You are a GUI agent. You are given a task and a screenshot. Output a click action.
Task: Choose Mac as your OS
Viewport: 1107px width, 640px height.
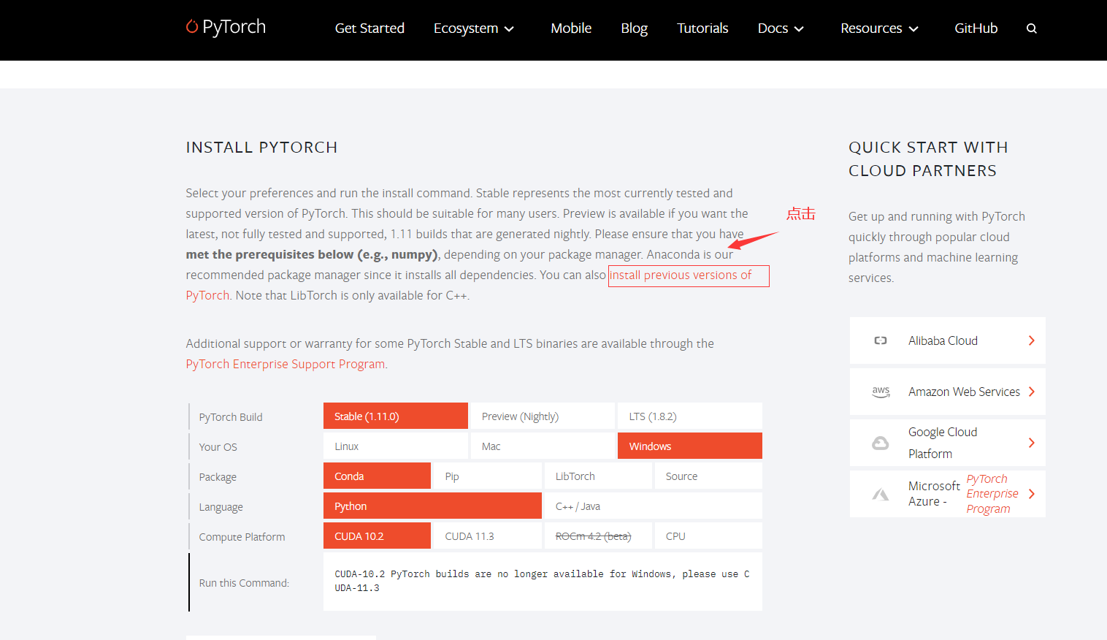coord(543,446)
